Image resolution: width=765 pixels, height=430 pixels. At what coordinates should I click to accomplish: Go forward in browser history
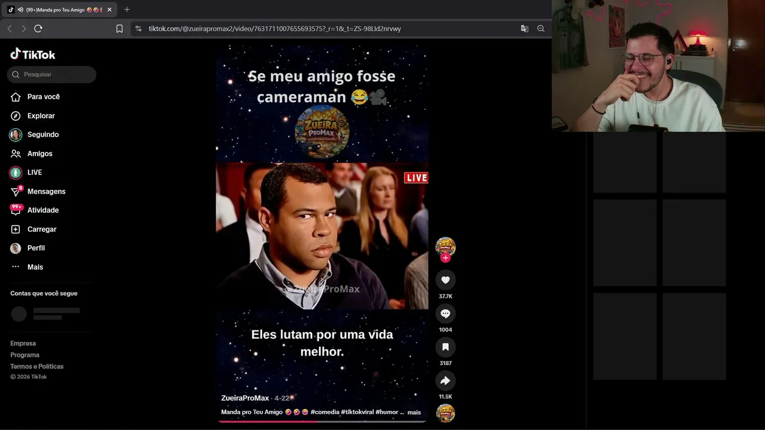(x=23, y=29)
